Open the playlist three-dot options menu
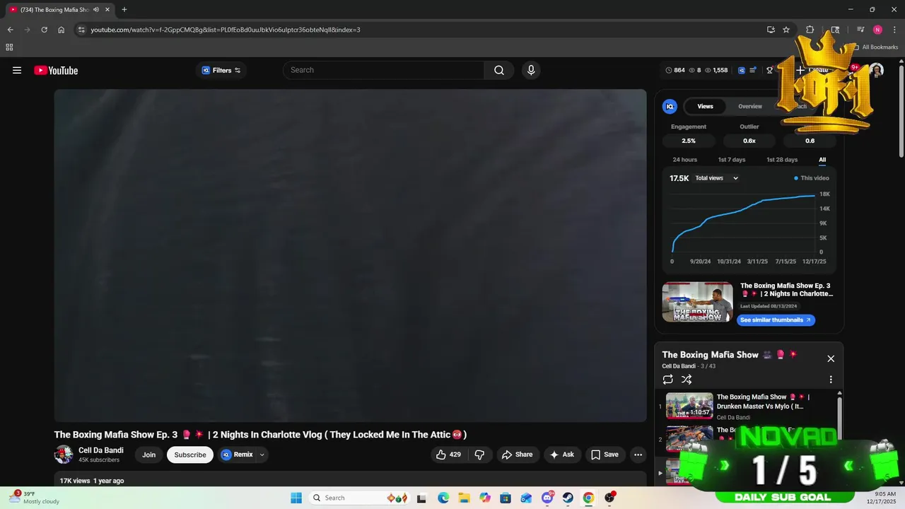The width and height of the screenshot is (905, 509). click(831, 380)
